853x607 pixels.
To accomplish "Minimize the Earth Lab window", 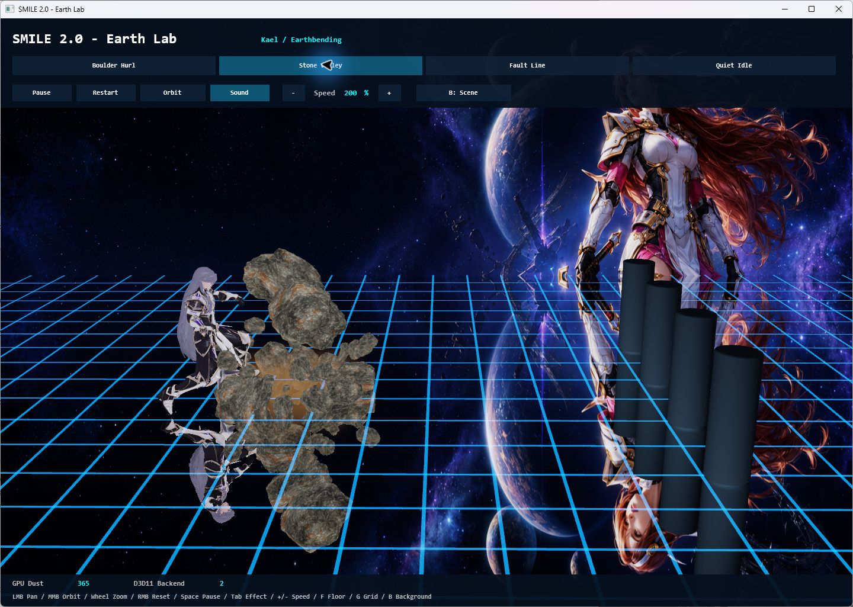I will 785,9.
